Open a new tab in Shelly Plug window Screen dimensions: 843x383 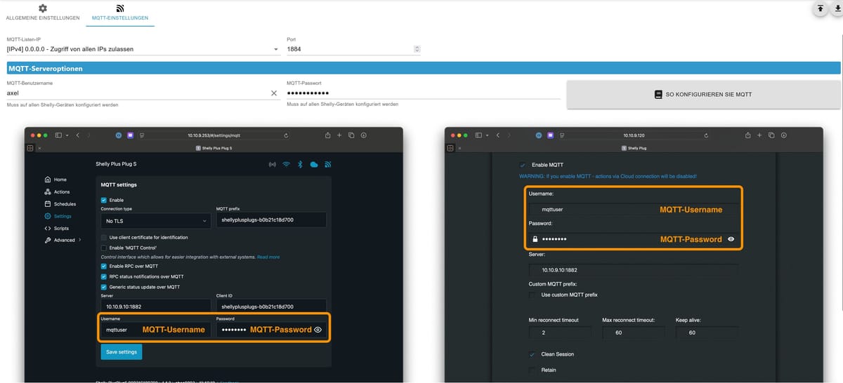point(759,135)
